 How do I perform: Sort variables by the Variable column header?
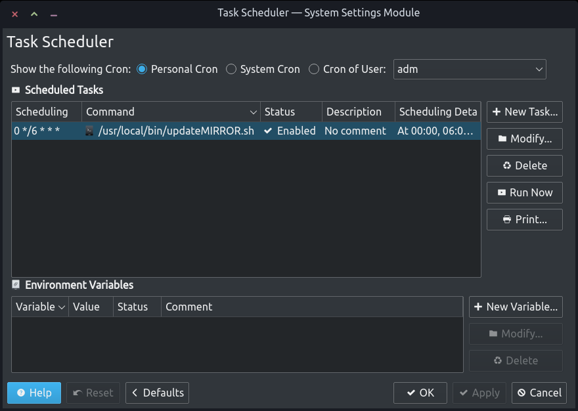40,307
